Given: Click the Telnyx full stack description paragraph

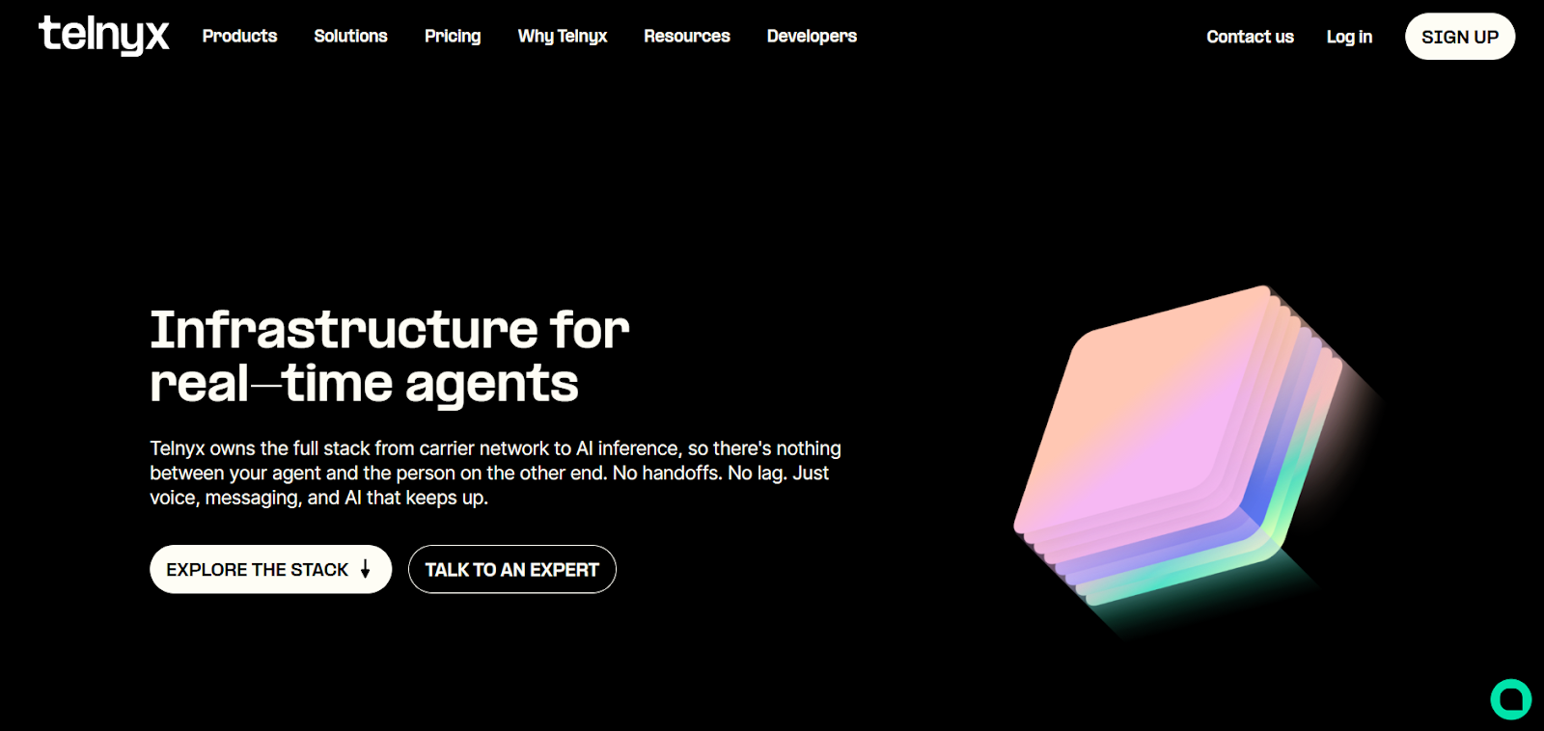Looking at the screenshot, I should [495, 473].
